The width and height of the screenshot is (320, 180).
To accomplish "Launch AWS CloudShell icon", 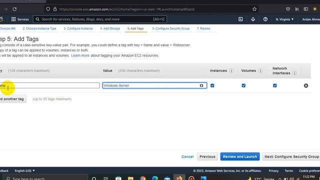I will (x=240, y=19).
